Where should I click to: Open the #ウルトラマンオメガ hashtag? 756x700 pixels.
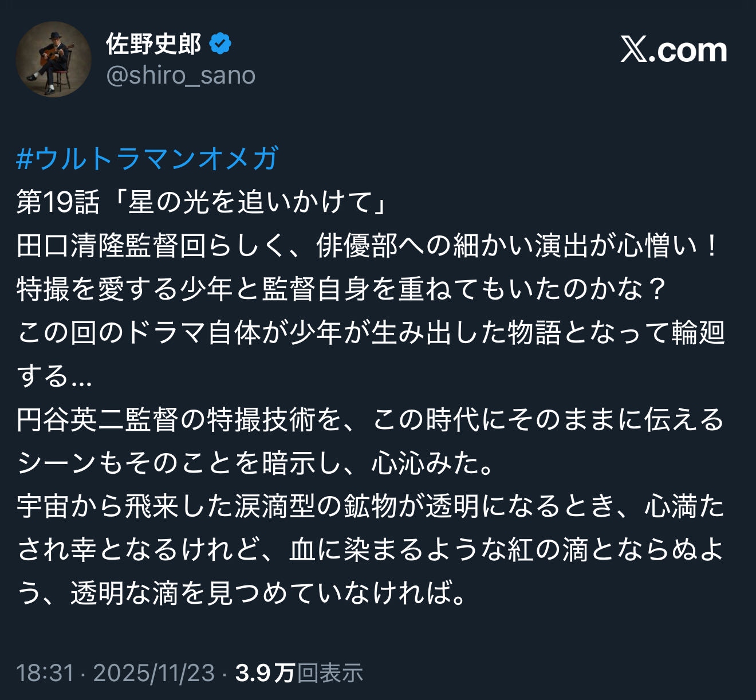[x=147, y=158]
